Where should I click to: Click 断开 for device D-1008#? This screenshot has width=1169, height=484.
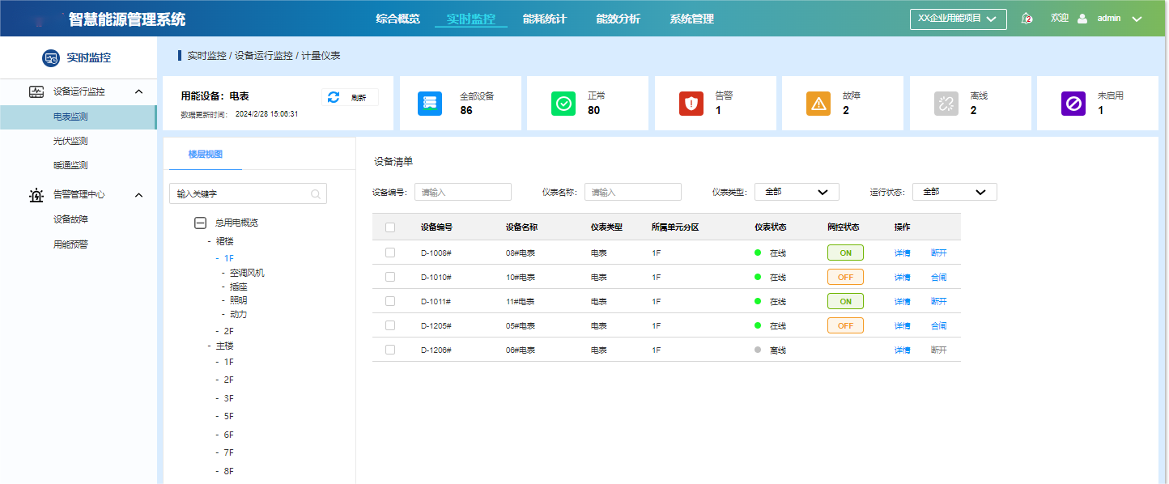pyautogui.click(x=938, y=253)
